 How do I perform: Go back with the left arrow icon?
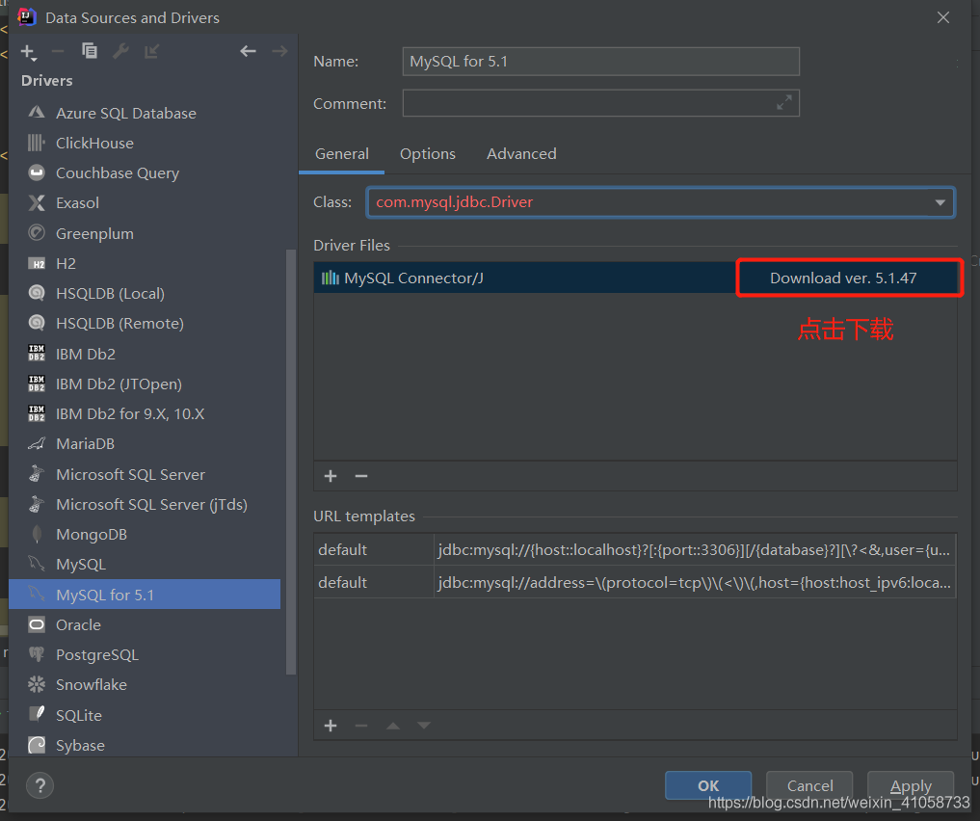pos(248,51)
